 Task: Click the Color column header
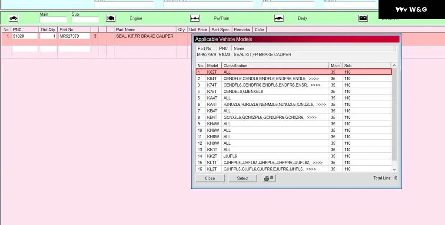[x=259, y=29]
